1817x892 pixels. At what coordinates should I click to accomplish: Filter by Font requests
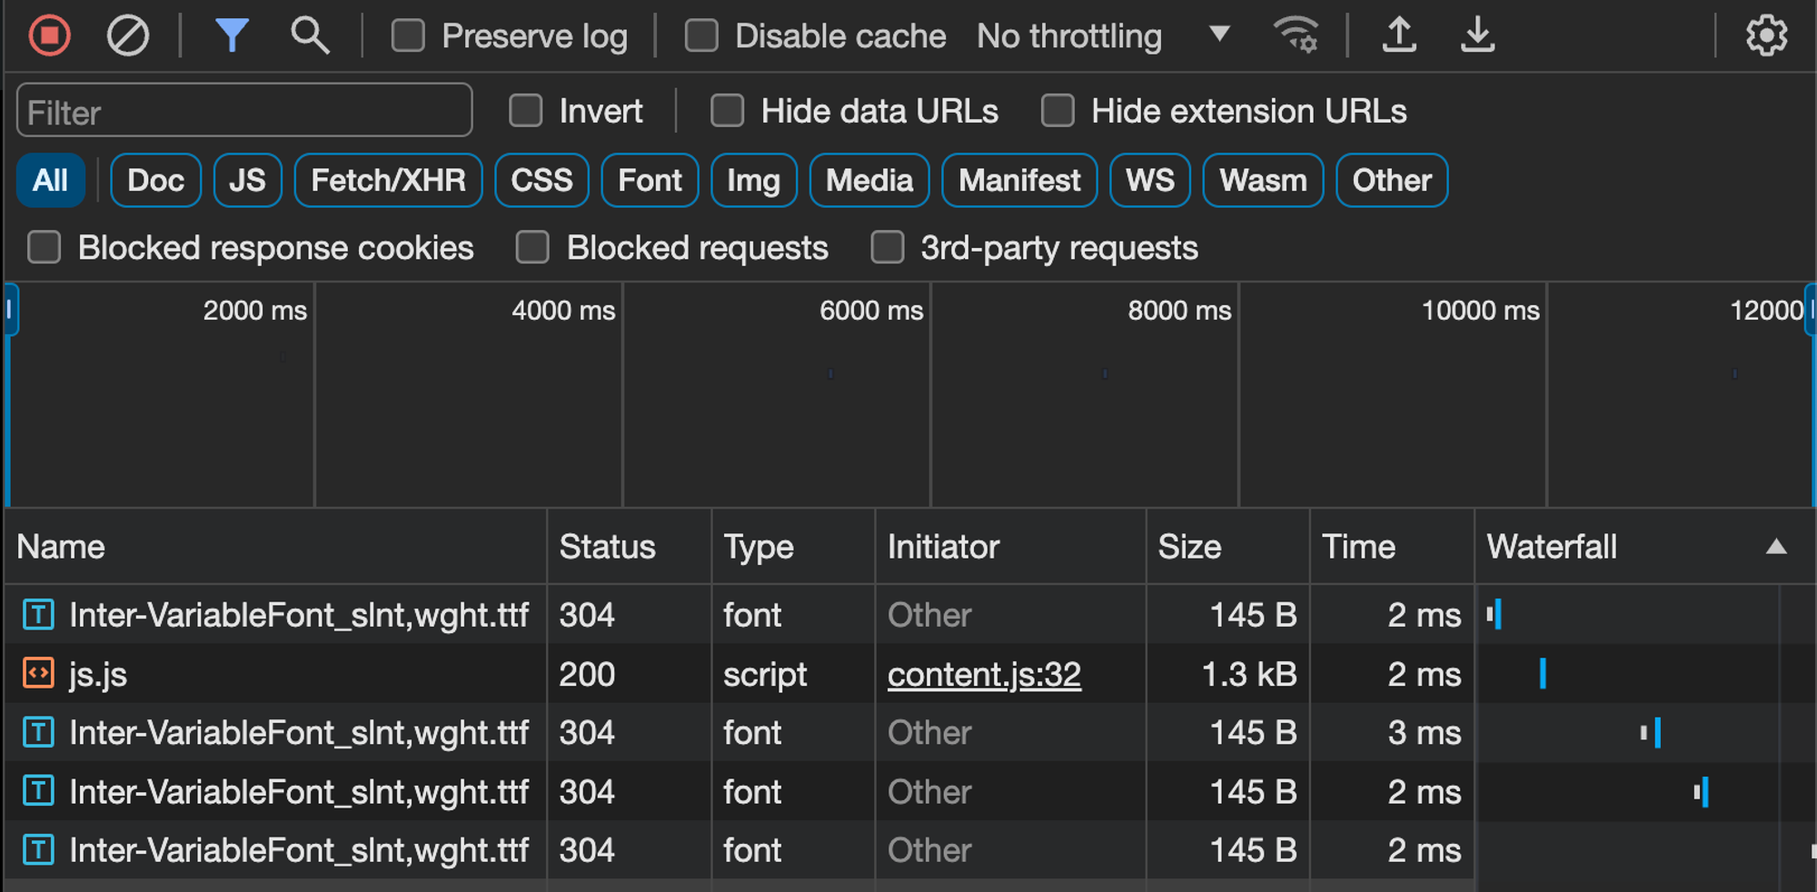pos(650,180)
